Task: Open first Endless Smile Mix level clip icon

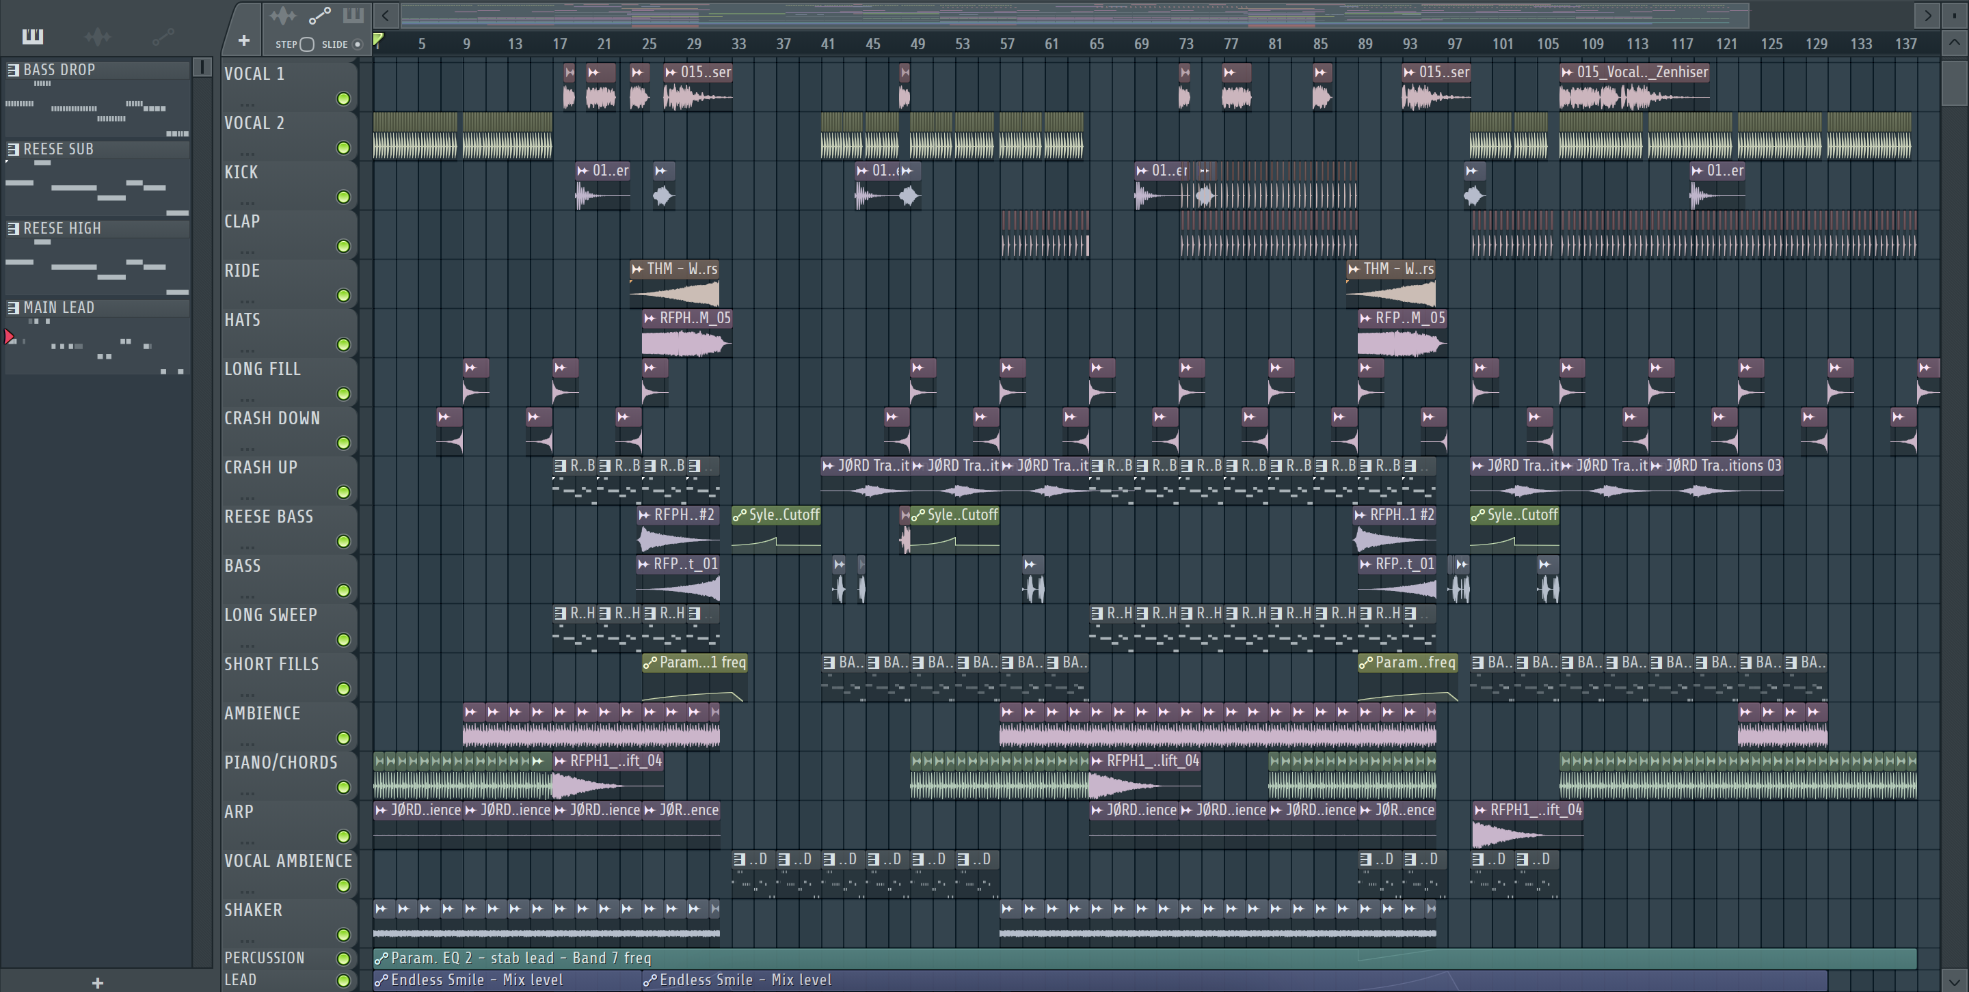Action: [381, 980]
